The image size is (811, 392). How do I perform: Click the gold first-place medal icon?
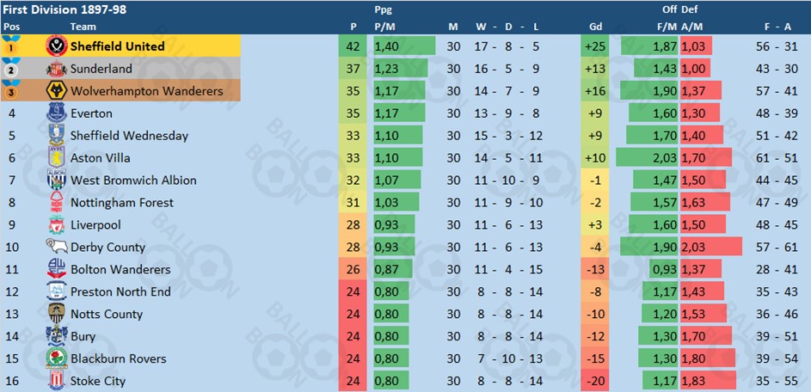click(10, 46)
